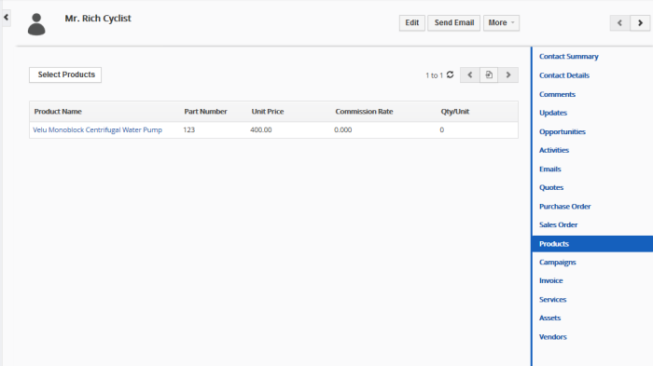Sort by Unit Price column header
This screenshot has height=366, width=653.
268,112
